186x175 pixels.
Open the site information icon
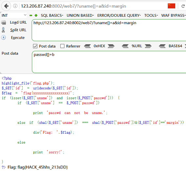click(15, 6)
